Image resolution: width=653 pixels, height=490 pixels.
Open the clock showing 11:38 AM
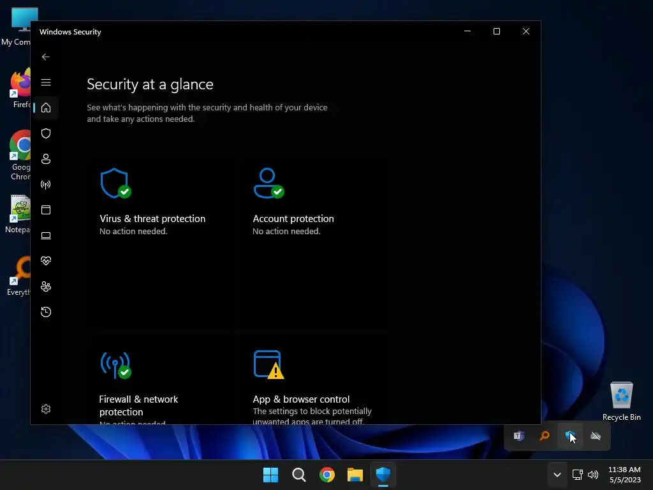pos(625,475)
